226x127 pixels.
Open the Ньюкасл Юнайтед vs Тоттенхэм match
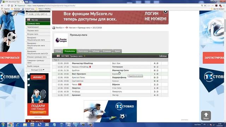110,67
